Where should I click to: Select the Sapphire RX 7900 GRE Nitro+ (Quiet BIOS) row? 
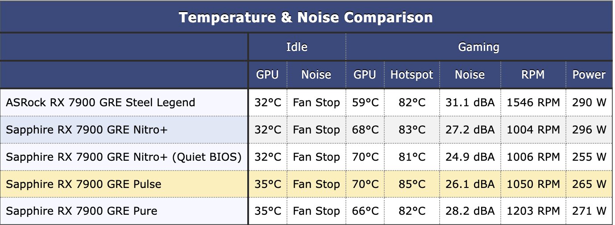(x=306, y=157)
